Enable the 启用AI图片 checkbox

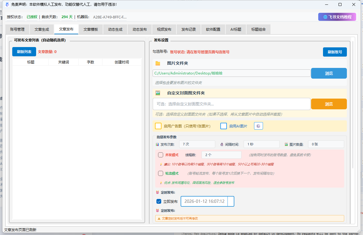pos(224,126)
